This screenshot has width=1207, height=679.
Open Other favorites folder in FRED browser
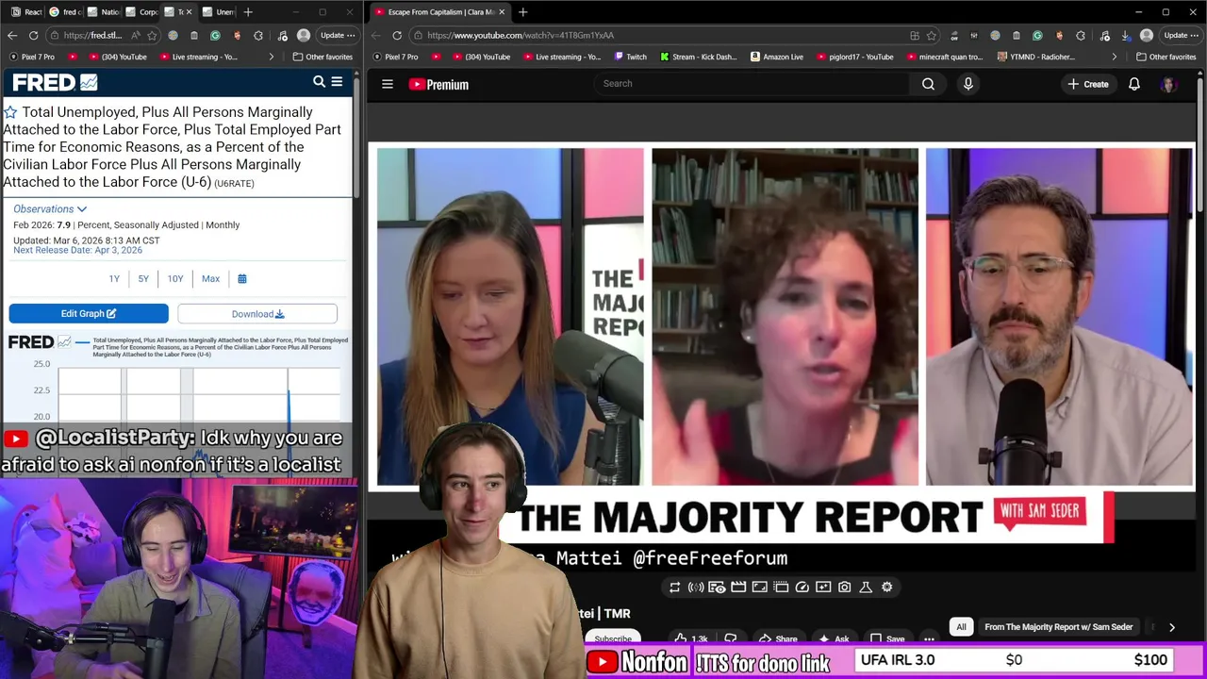click(322, 57)
